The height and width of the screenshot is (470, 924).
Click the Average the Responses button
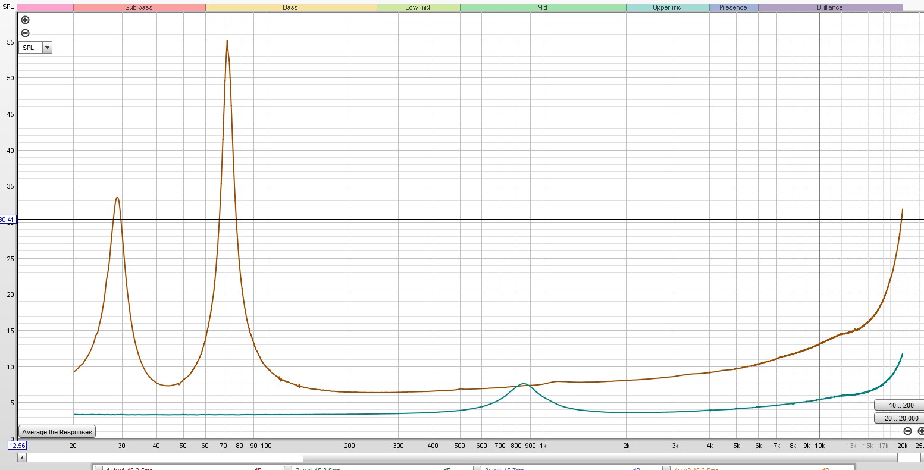57,432
